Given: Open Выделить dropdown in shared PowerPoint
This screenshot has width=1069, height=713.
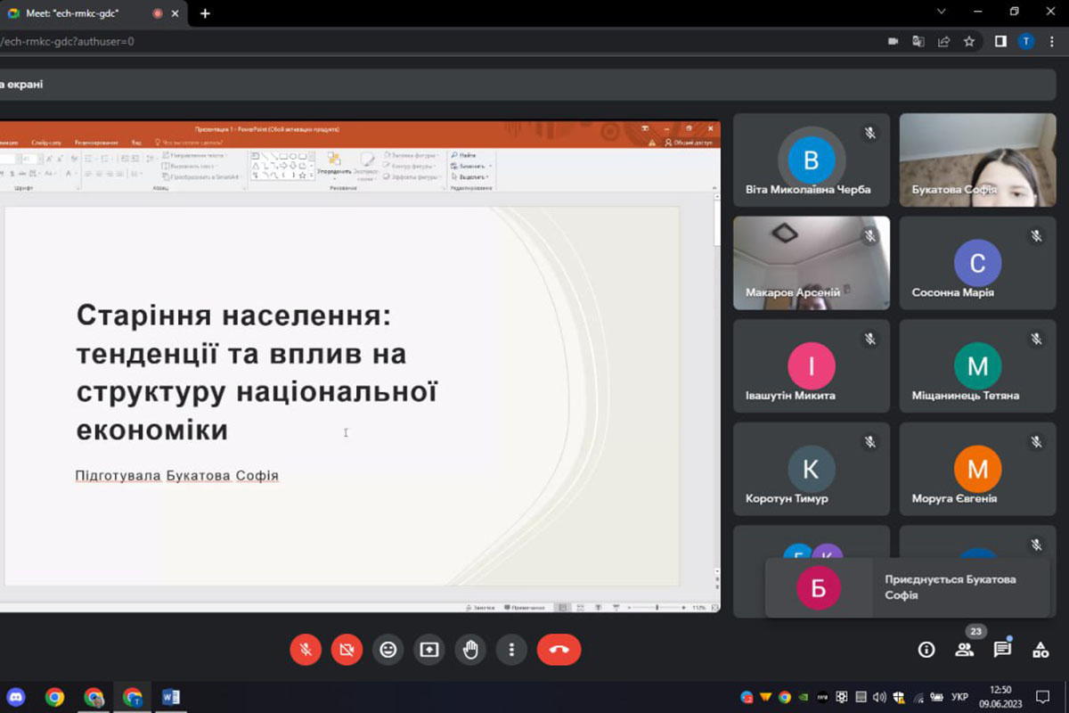Looking at the screenshot, I should coord(472,176).
